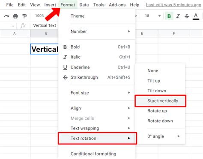
Task: Select the Paint format tool
Action: (x=24, y=16)
